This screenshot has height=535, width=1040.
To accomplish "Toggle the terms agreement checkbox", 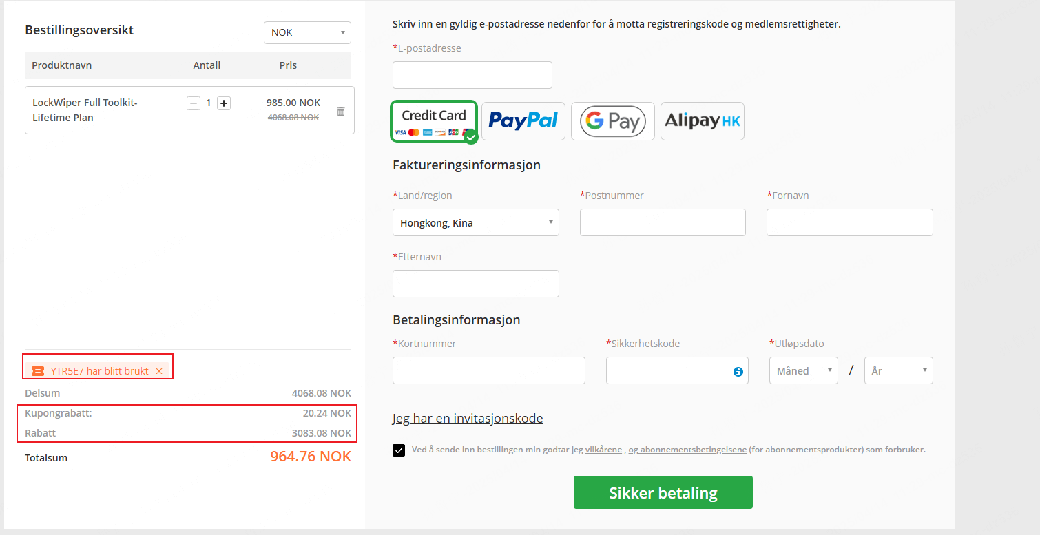I will coord(399,450).
